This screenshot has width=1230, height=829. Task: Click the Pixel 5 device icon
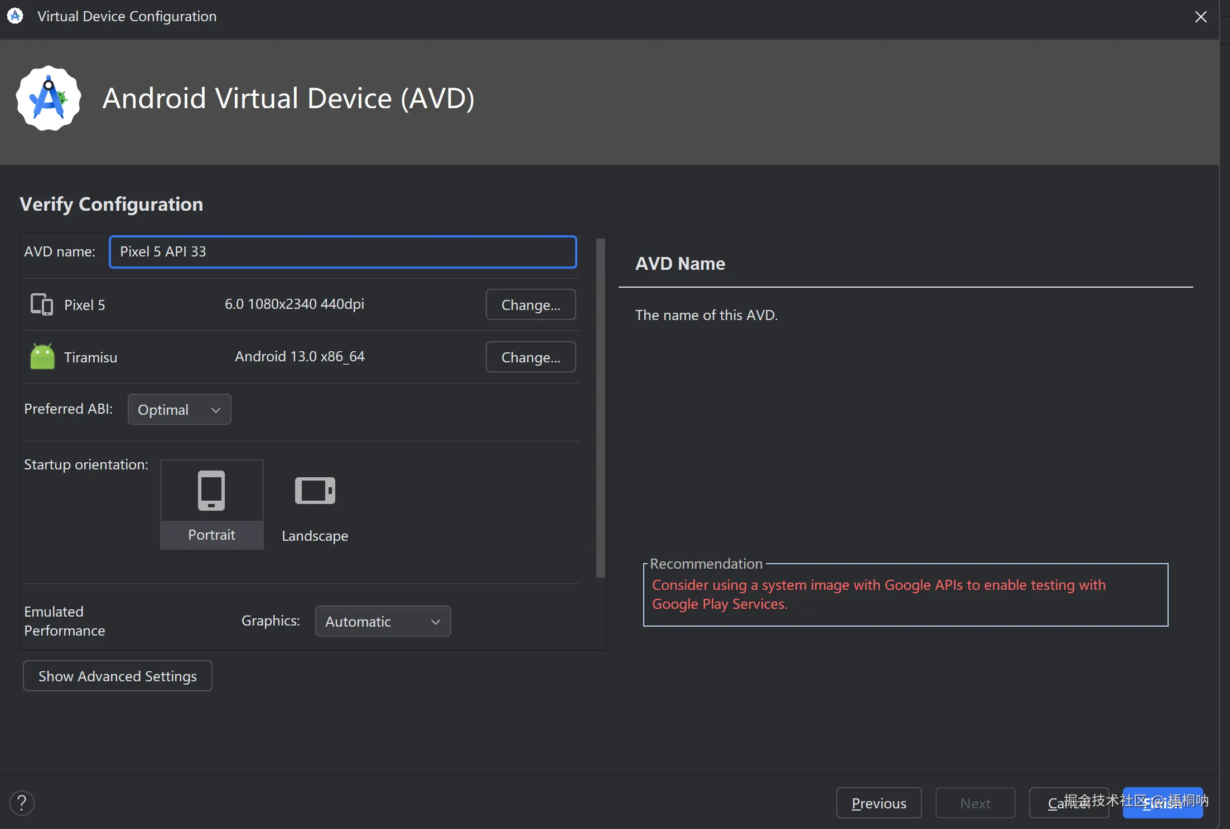(42, 304)
